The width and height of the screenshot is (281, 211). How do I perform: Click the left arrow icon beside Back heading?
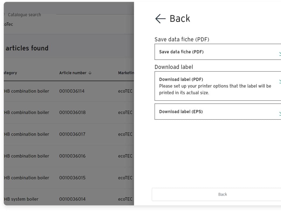[160, 19]
